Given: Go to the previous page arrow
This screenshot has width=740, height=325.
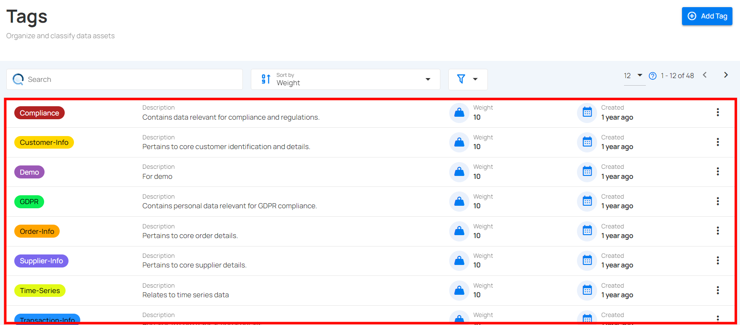Looking at the screenshot, I should pyautogui.click(x=705, y=75).
